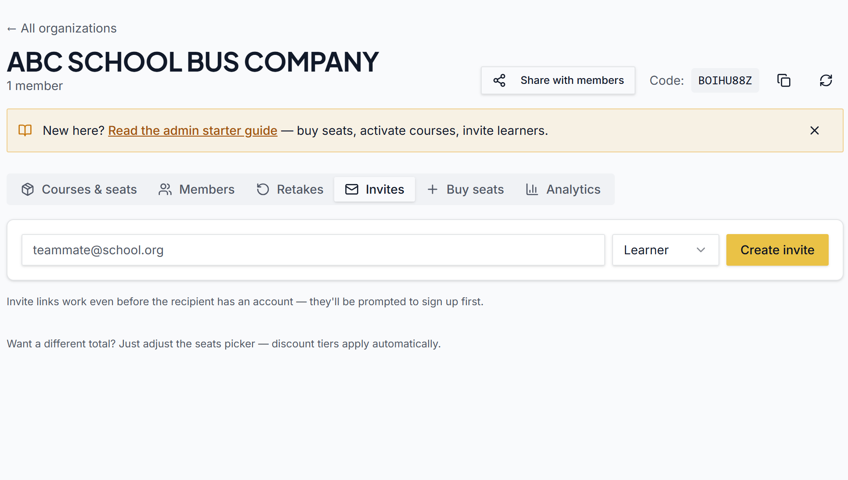Click the 1 member count text

[35, 86]
